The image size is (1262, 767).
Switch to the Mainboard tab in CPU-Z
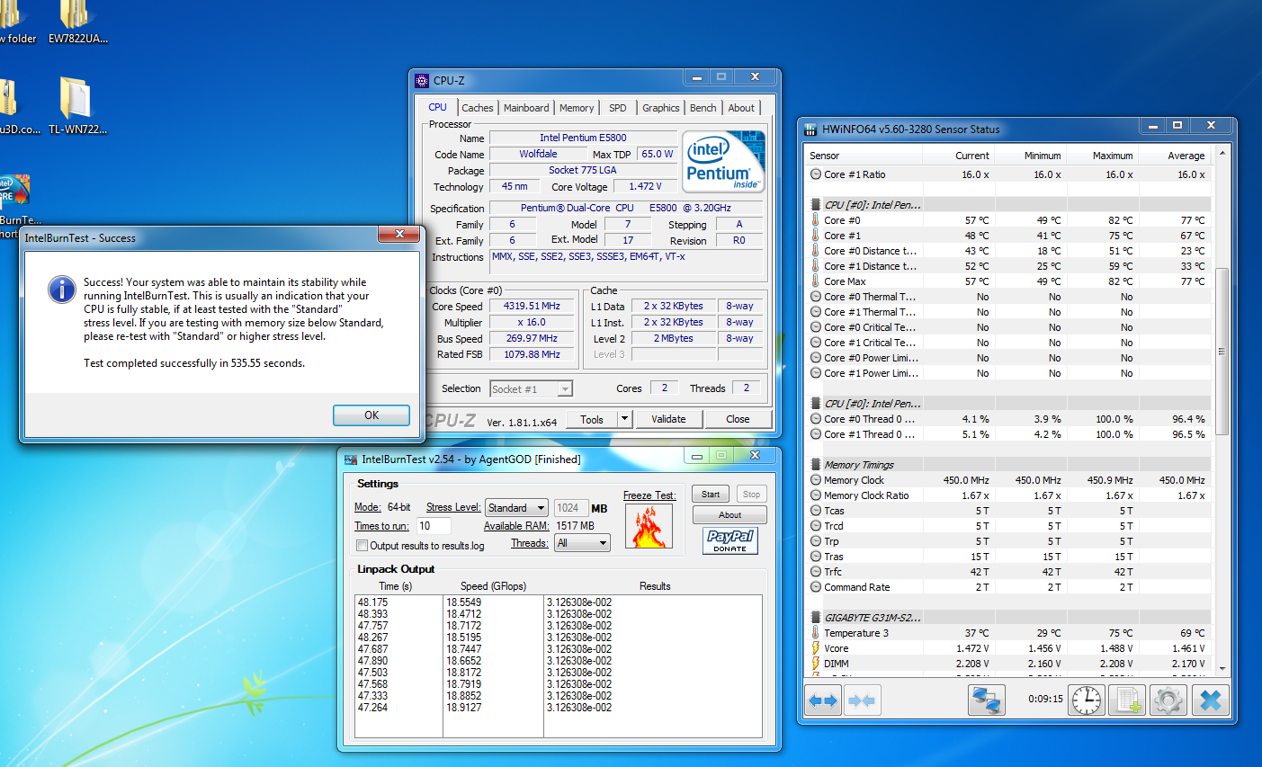coord(526,108)
